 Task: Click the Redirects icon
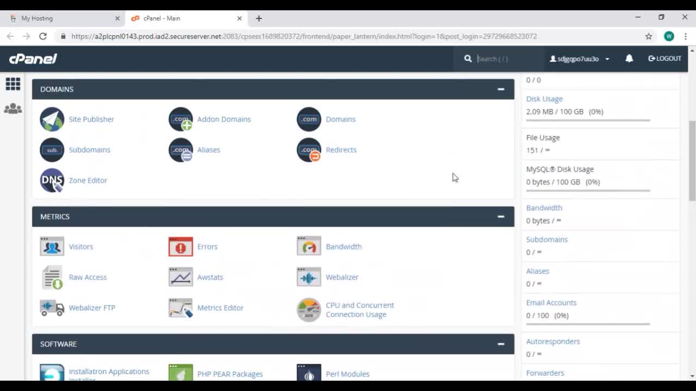[x=309, y=150]
